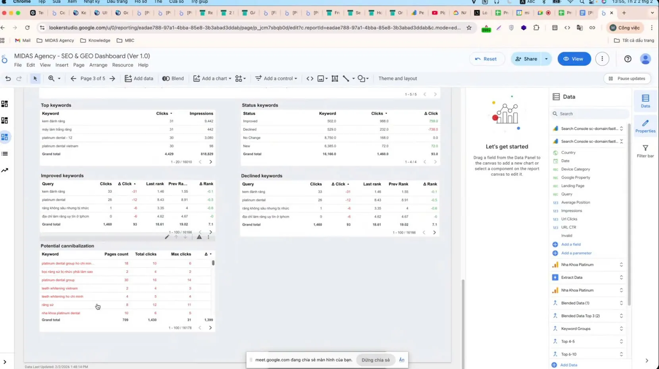Switch to View mode
The width and height of the screenshot is (659, 369).
[x=574, y=59]
